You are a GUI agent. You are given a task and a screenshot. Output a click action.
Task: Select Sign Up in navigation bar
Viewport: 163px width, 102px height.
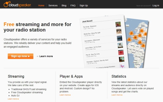(x=84, y=5)
